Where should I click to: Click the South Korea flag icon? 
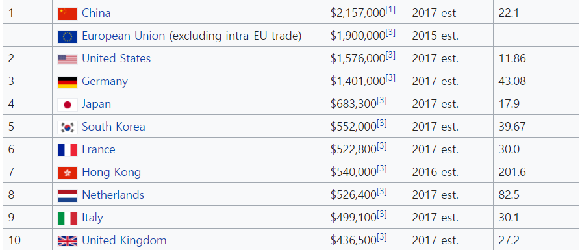point(68,127)
